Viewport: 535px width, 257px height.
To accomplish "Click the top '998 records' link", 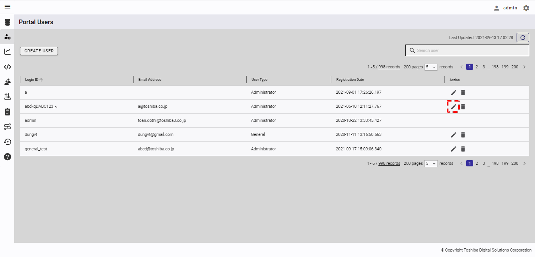I will pos(389,67).
